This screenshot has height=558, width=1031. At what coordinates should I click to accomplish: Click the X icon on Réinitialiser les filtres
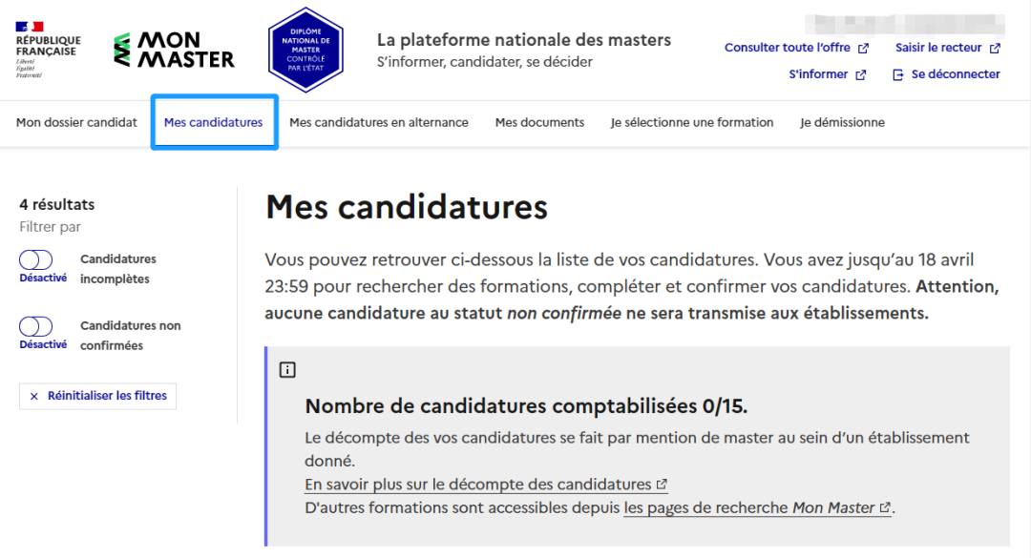click(x=34, y=396)
